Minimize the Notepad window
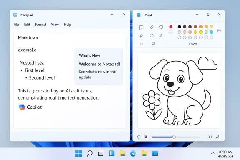 [112, 15]
